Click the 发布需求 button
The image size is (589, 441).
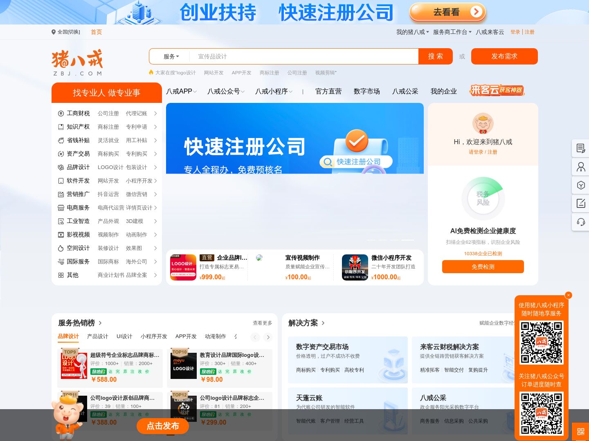pos(504,56)
